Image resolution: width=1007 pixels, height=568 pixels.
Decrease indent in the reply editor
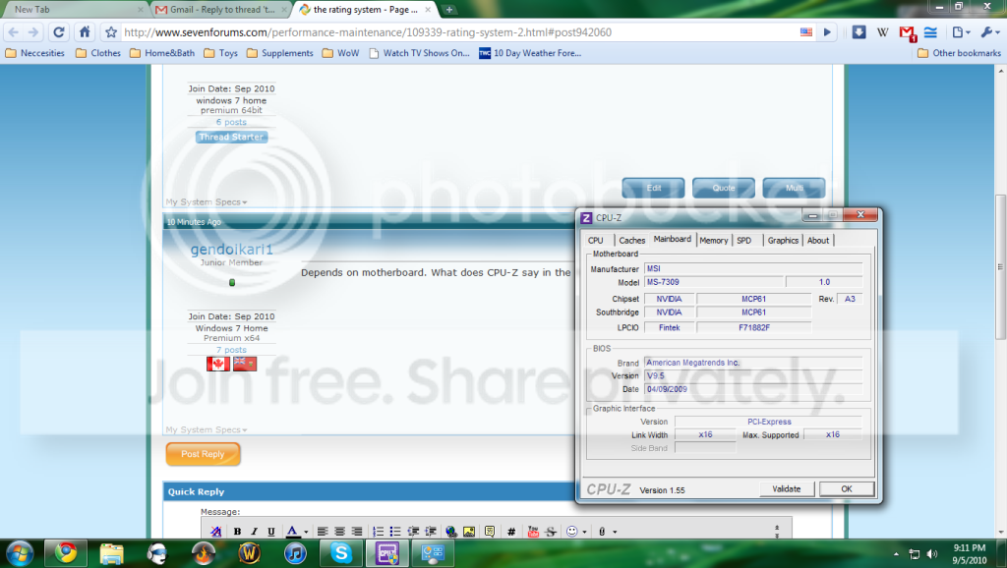tap(413, 532)
